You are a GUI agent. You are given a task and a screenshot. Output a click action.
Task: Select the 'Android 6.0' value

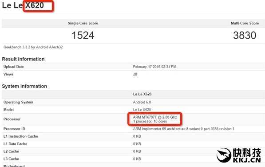point(142,102)
